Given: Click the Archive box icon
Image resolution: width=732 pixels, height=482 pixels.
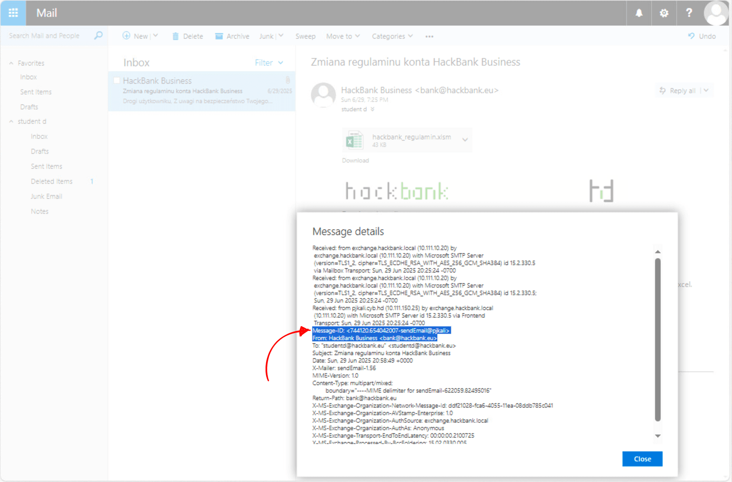Looking at the screenshot, I should tap(219, 36).
